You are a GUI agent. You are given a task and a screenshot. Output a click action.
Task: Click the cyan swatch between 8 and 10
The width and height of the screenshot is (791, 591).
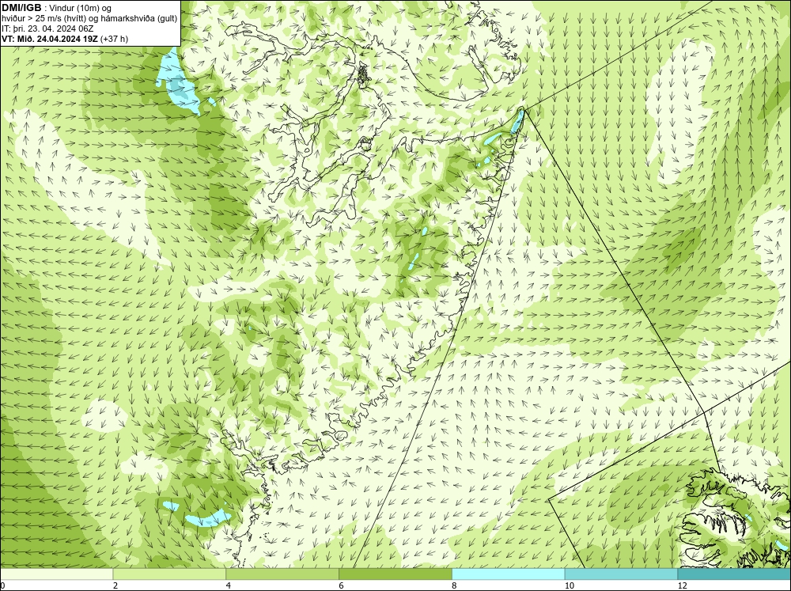click(509, 574)
